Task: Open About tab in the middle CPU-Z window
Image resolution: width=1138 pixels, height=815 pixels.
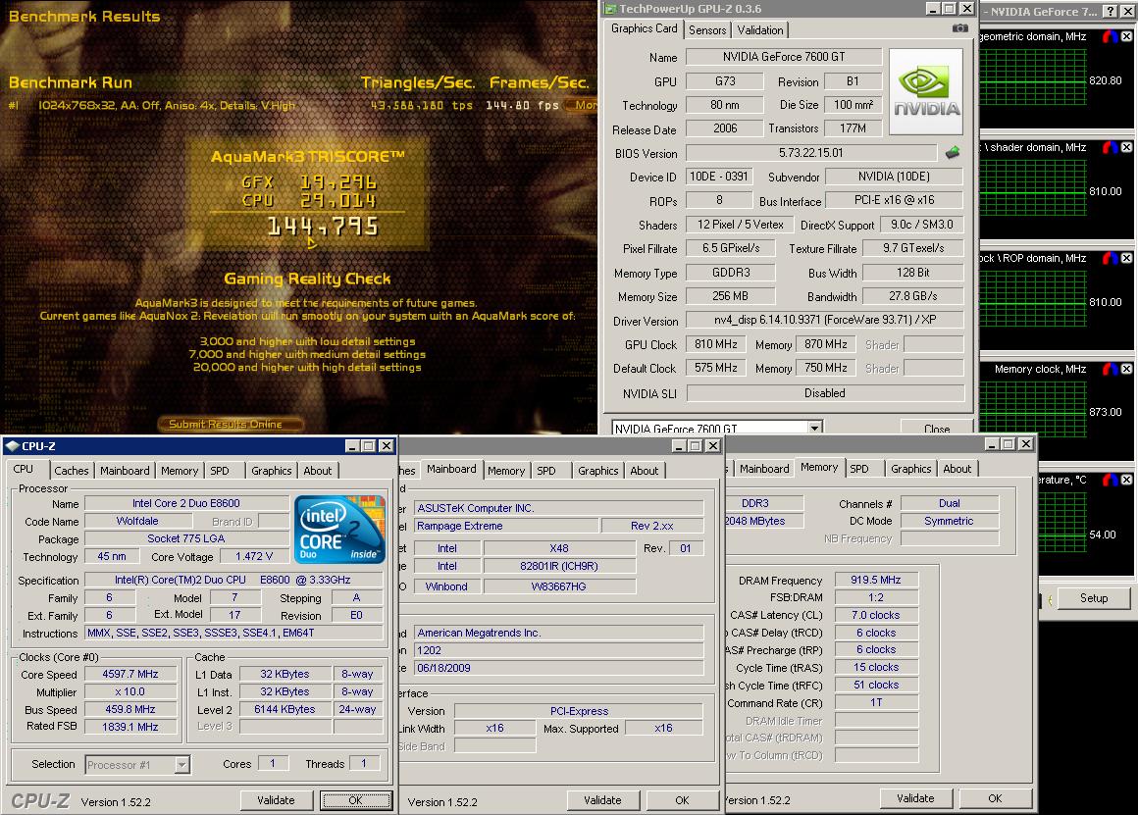Action: [644, 471]
